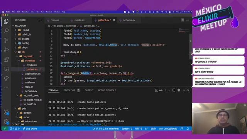Open te_cuido_web.ex in the file tree

tap(33, 100)
